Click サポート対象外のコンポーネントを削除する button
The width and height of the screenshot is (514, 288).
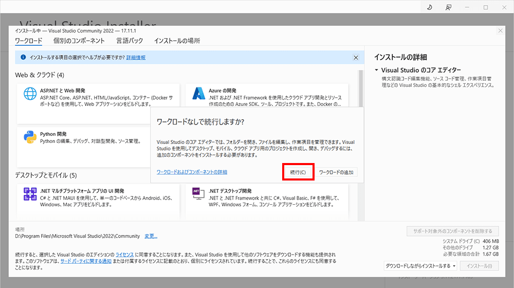[453, 231]
